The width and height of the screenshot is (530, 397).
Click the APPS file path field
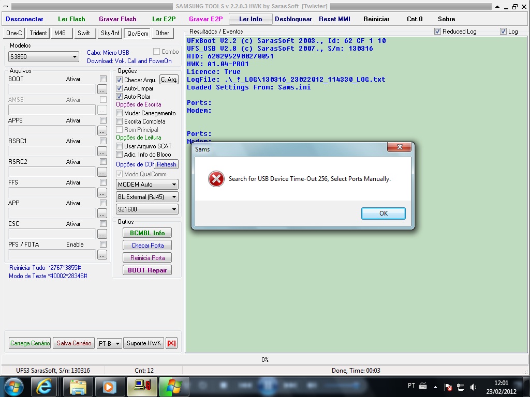52,131
